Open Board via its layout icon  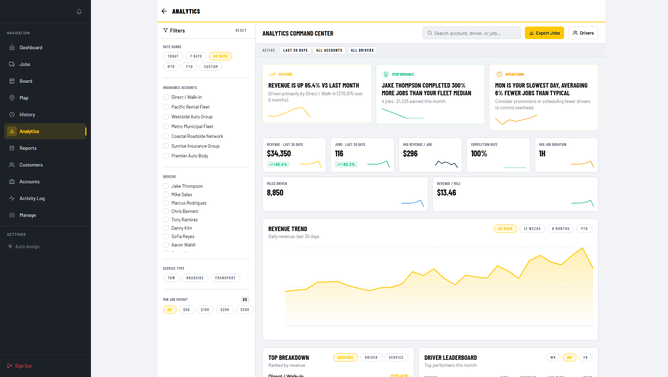12,81
